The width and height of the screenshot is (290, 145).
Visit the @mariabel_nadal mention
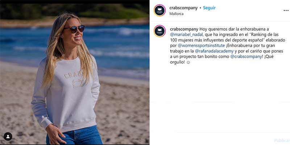[185, 34]
